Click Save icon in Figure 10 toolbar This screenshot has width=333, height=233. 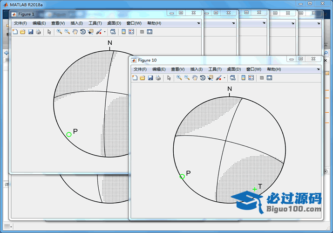tap(150, 78)
